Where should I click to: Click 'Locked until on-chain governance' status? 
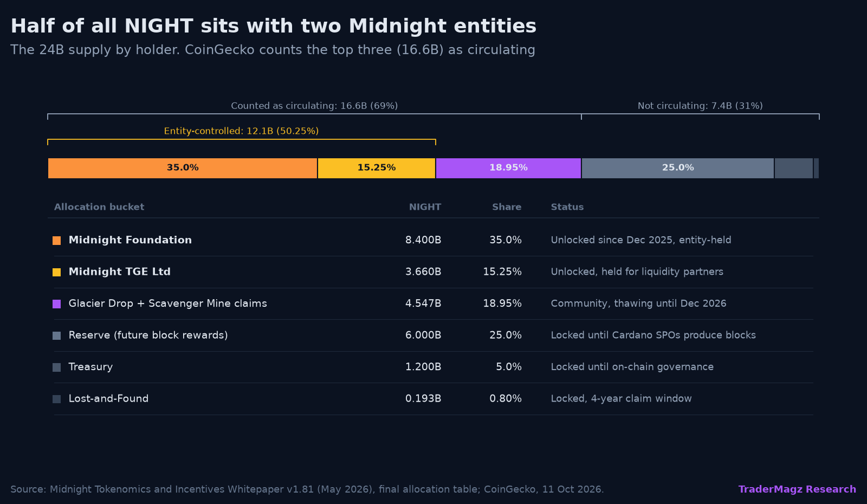[632, 367]
